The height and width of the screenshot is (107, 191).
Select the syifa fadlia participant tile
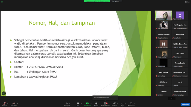coord(180,34)
